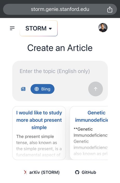This screenshot has width=120, height=183.
Task: Click the present simple article title
Action: coord(39,120)
